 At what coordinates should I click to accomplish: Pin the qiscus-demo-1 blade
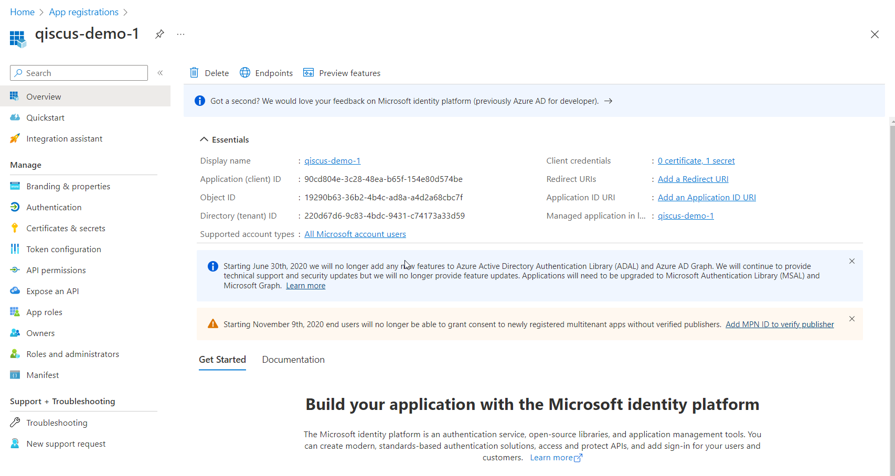pyautogui.click(x=159, y=34)
